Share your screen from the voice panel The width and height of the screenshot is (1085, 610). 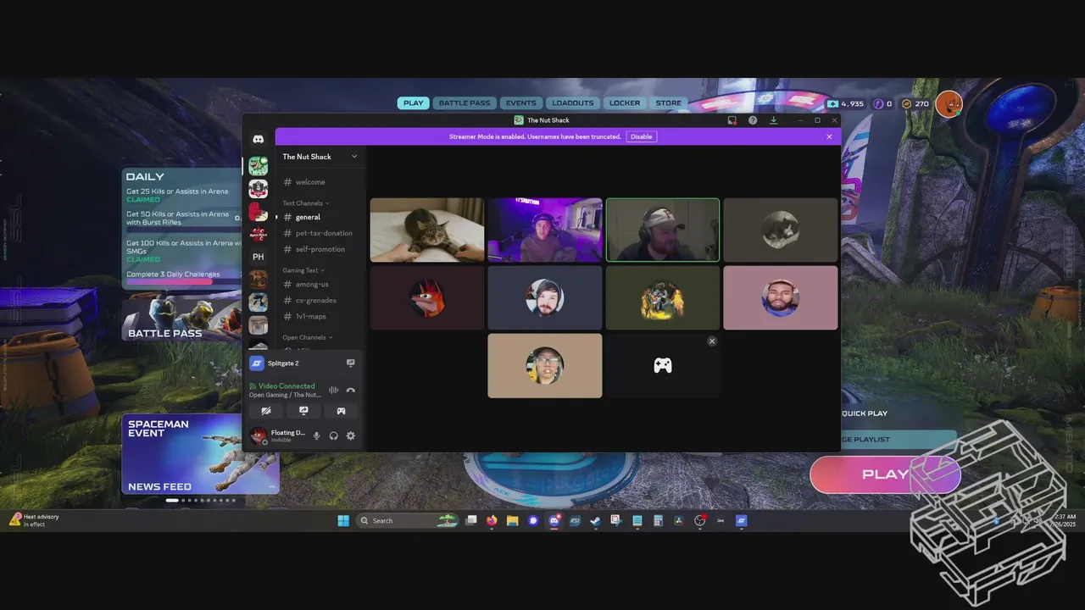click(x=303, y=411)
